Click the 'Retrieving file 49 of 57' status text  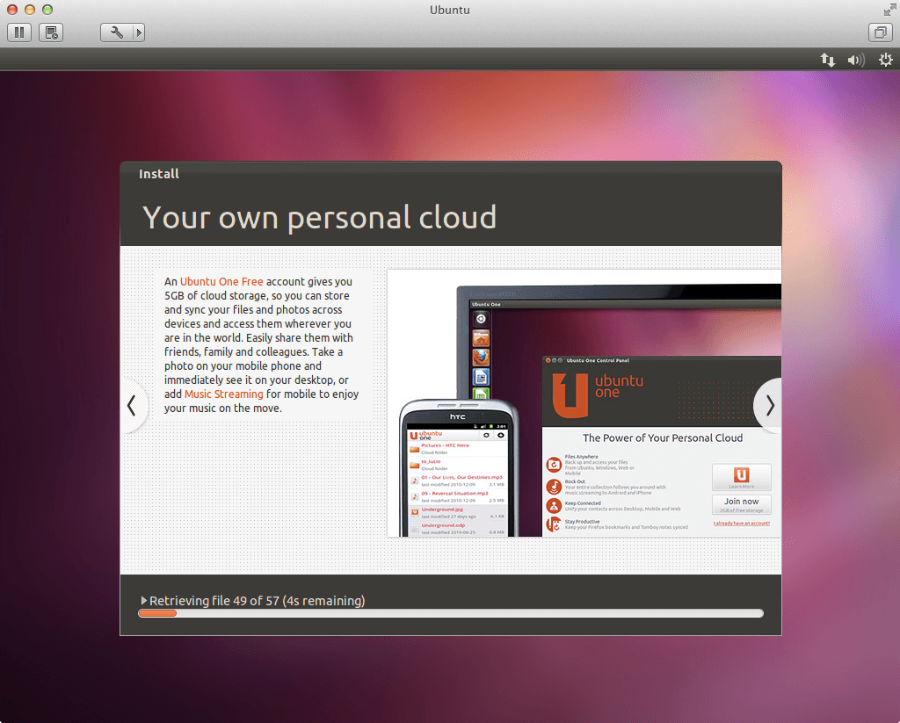(x=258, y=601)
